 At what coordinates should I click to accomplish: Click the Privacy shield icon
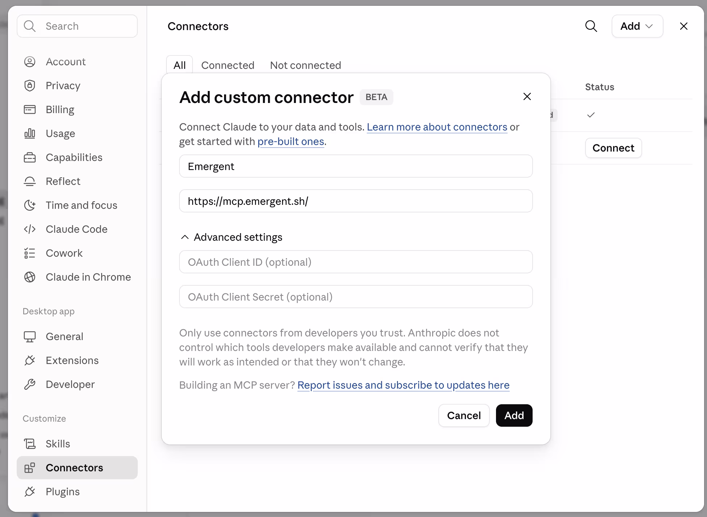click(x=30, y=86)
